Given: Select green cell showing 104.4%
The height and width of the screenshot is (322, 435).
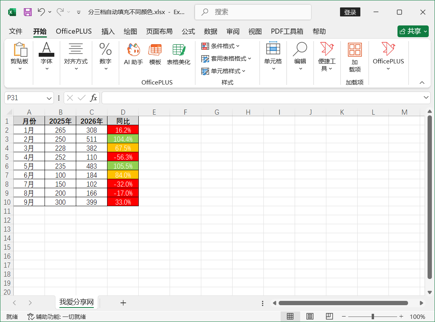Looking at the screenshot, I should 123,139.
